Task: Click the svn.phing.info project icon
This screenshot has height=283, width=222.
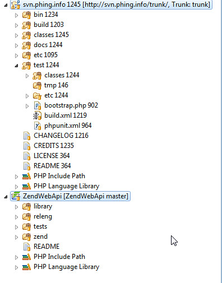Action: click(x=16, y=4)
